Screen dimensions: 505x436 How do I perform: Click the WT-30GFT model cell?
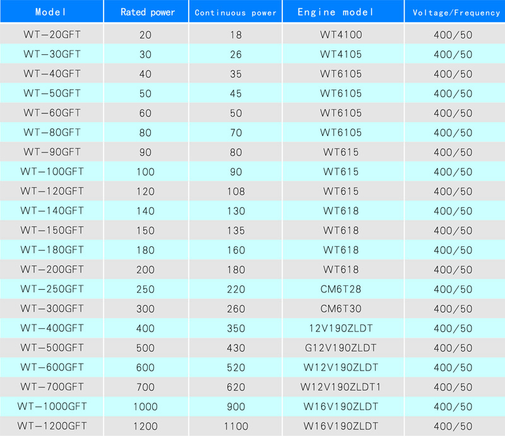click(x=52, y=54)
